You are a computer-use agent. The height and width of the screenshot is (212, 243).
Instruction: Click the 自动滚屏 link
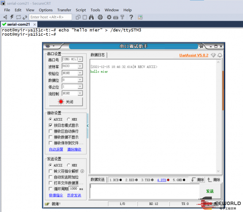coord(56,149)
